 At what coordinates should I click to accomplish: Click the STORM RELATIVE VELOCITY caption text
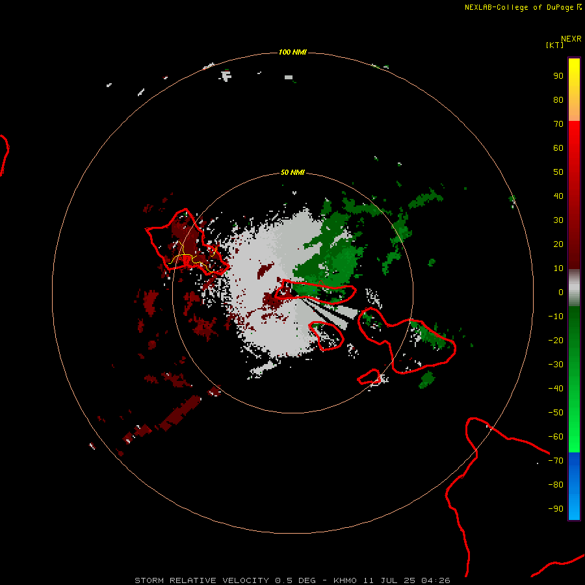click(292, 580)
